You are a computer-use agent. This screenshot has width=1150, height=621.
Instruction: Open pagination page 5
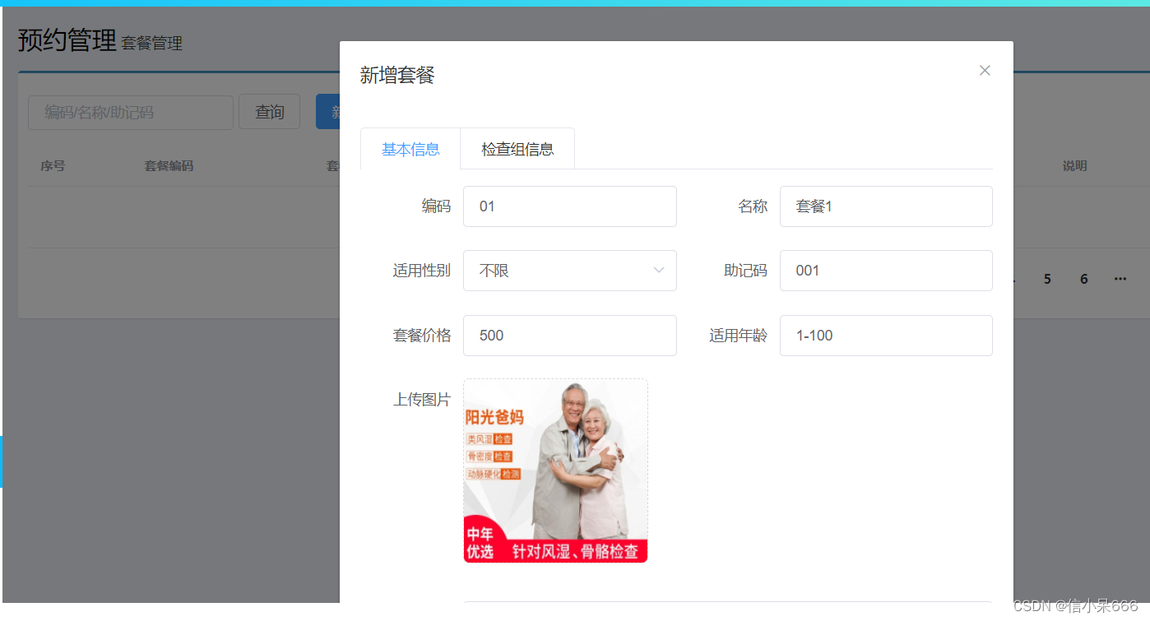pyautogui.click(x=1046, y=279)
